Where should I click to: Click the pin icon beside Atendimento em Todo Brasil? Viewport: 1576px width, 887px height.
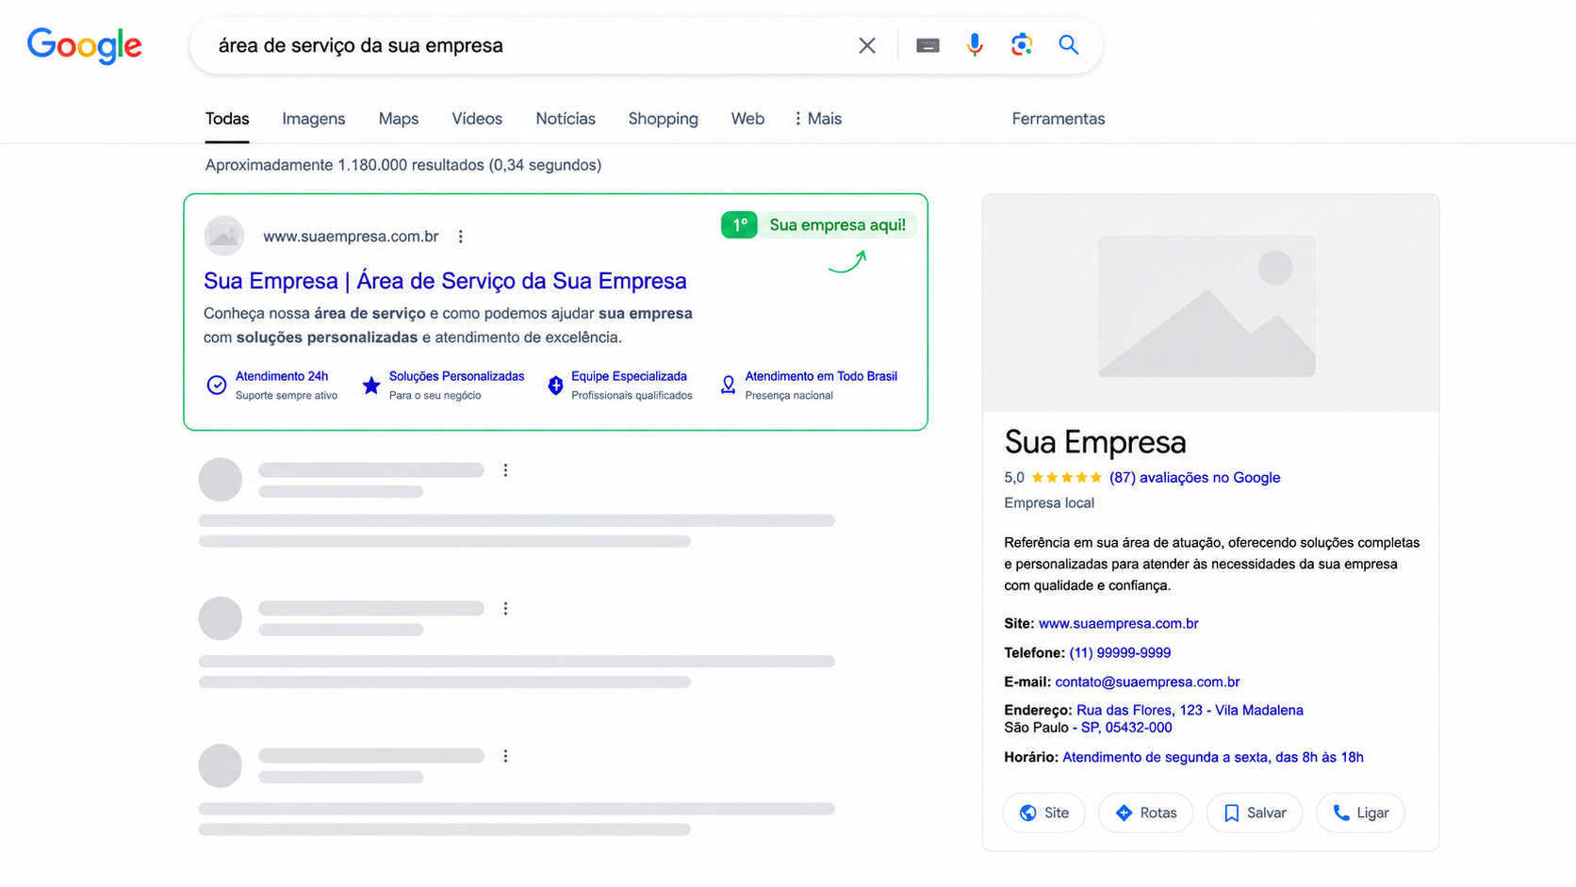click(x=728, y=385)
